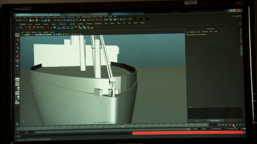Toggle Channel Box visibility icon at top right
Screen dimensions: 257x144
(x=240, y=16)
